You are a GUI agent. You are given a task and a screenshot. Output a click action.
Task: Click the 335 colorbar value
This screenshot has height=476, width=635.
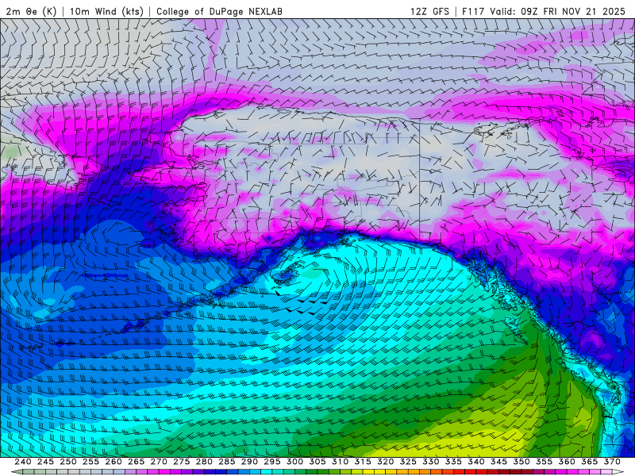point(453,462)
